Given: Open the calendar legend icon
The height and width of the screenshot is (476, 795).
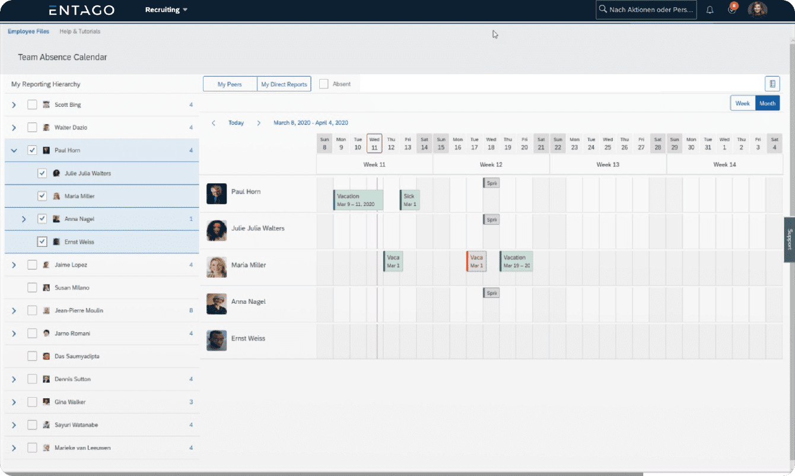Looking at the screenshot, I should point(772,83).
